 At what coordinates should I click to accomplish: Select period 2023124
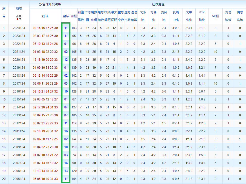19,36
